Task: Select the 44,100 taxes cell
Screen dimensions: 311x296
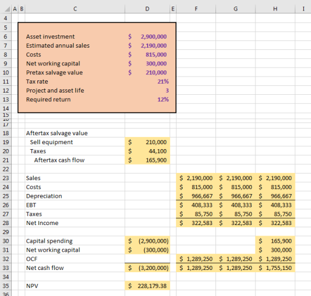Action: [x=147, y=151]
